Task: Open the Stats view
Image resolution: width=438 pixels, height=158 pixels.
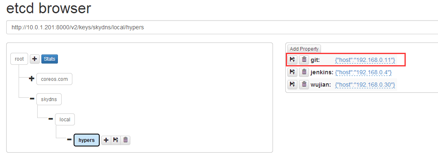Action: tap(50, 59)
